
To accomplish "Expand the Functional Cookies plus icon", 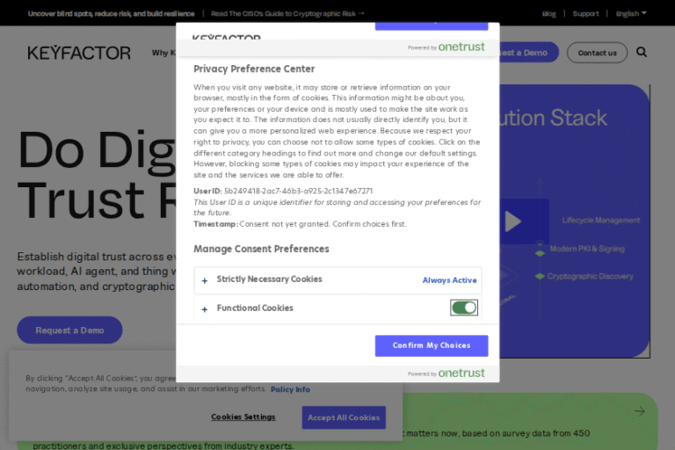I will [x=205, y=308].
